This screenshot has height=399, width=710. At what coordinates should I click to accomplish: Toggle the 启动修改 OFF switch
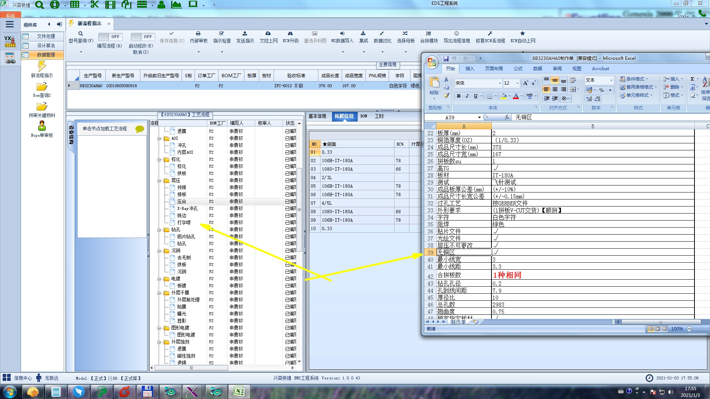click(x=143, y=37)
